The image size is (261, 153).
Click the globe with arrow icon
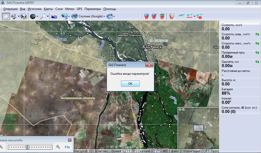tap(23, 16)
